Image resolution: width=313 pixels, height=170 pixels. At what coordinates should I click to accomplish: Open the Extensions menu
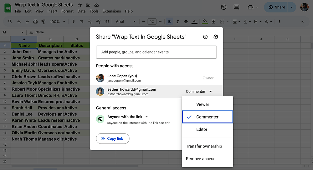(x=112, y=11)
